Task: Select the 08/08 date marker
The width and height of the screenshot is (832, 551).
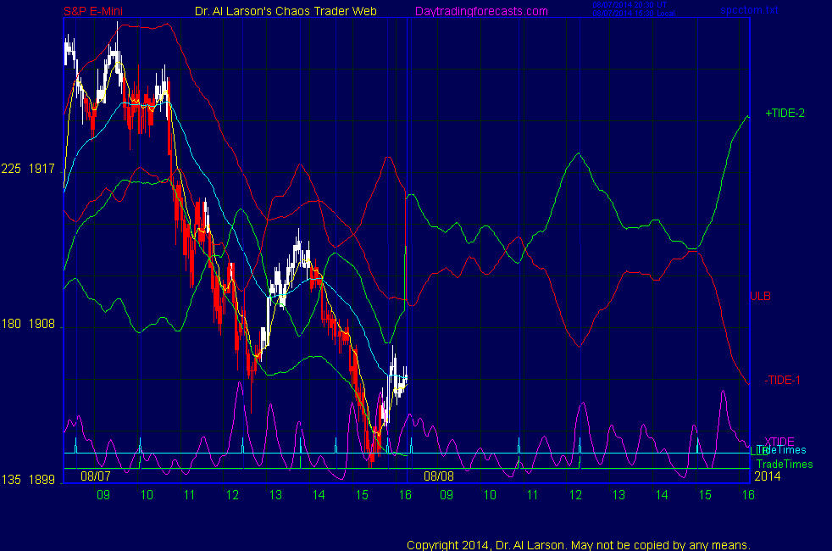Action: (439, 476)
